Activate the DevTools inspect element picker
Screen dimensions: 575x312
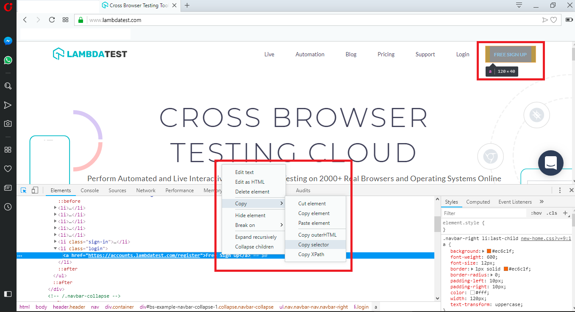(24, 191)
